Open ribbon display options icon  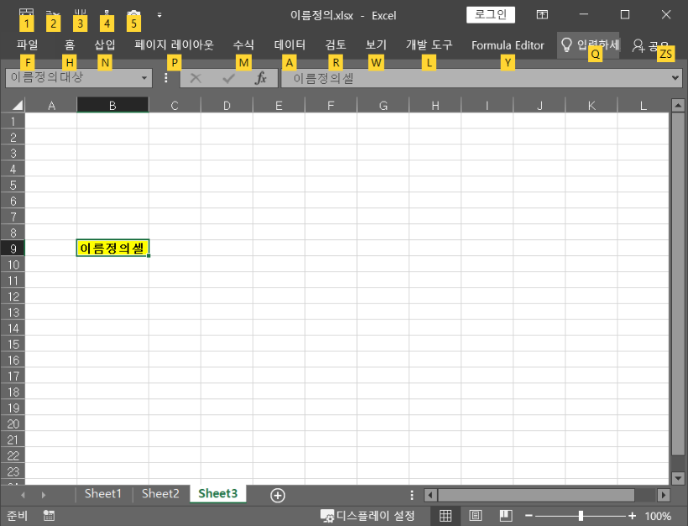(x=542, y=15)
